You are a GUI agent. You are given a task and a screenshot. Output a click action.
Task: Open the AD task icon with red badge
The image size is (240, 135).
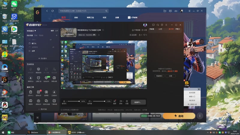click(x=39, y=92)
